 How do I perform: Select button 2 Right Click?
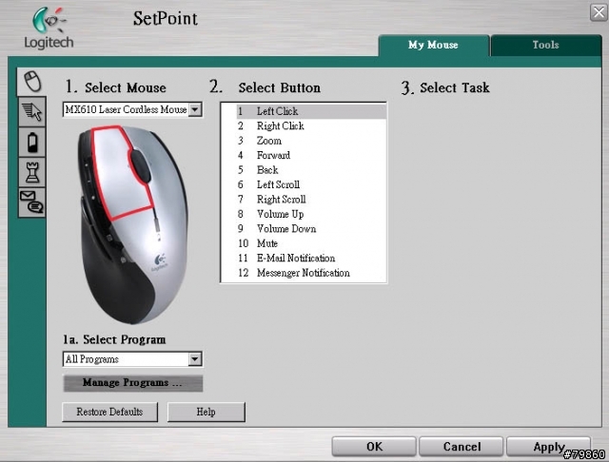311,126
